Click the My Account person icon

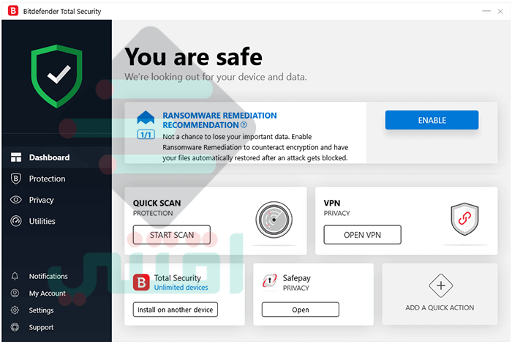15,293
